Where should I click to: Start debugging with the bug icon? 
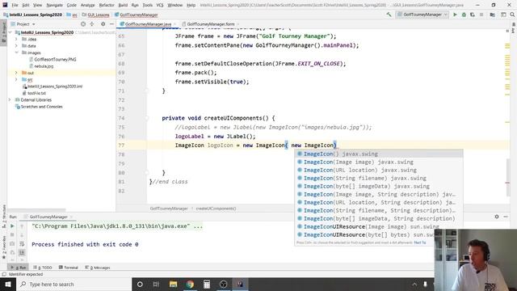pos(464,15)
